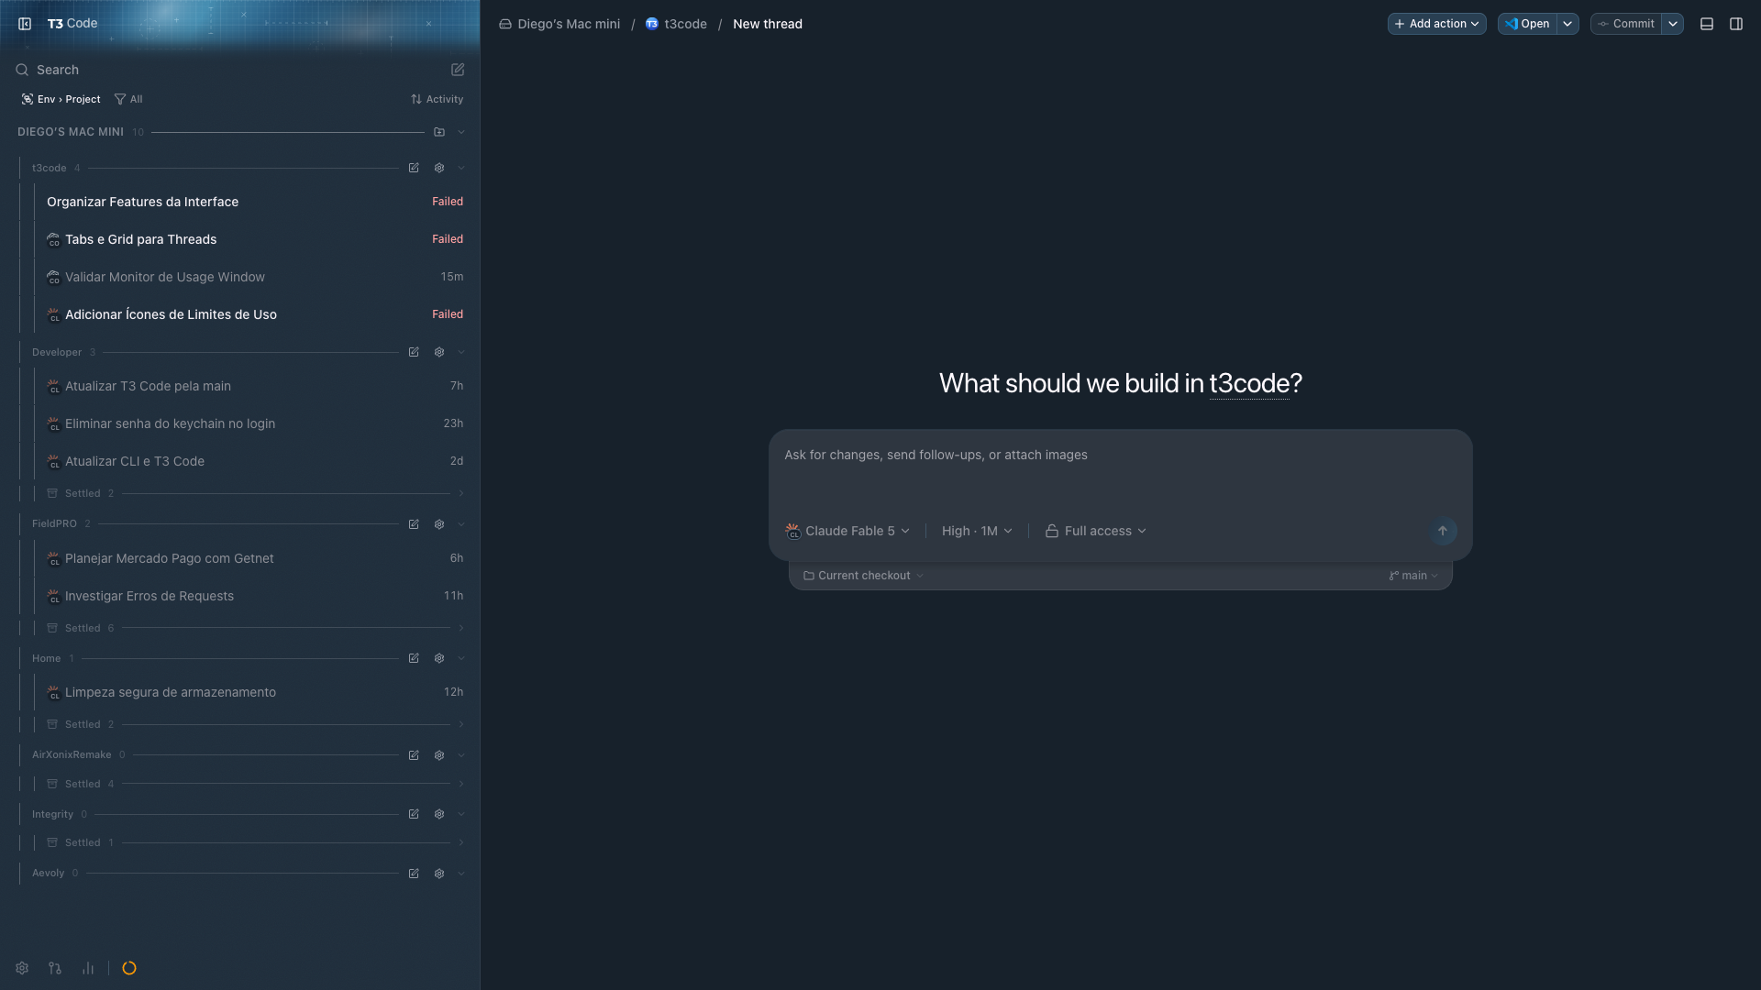Open Developer project settings gear
This screenshot has width=1761, height=990.
point(439,352)
